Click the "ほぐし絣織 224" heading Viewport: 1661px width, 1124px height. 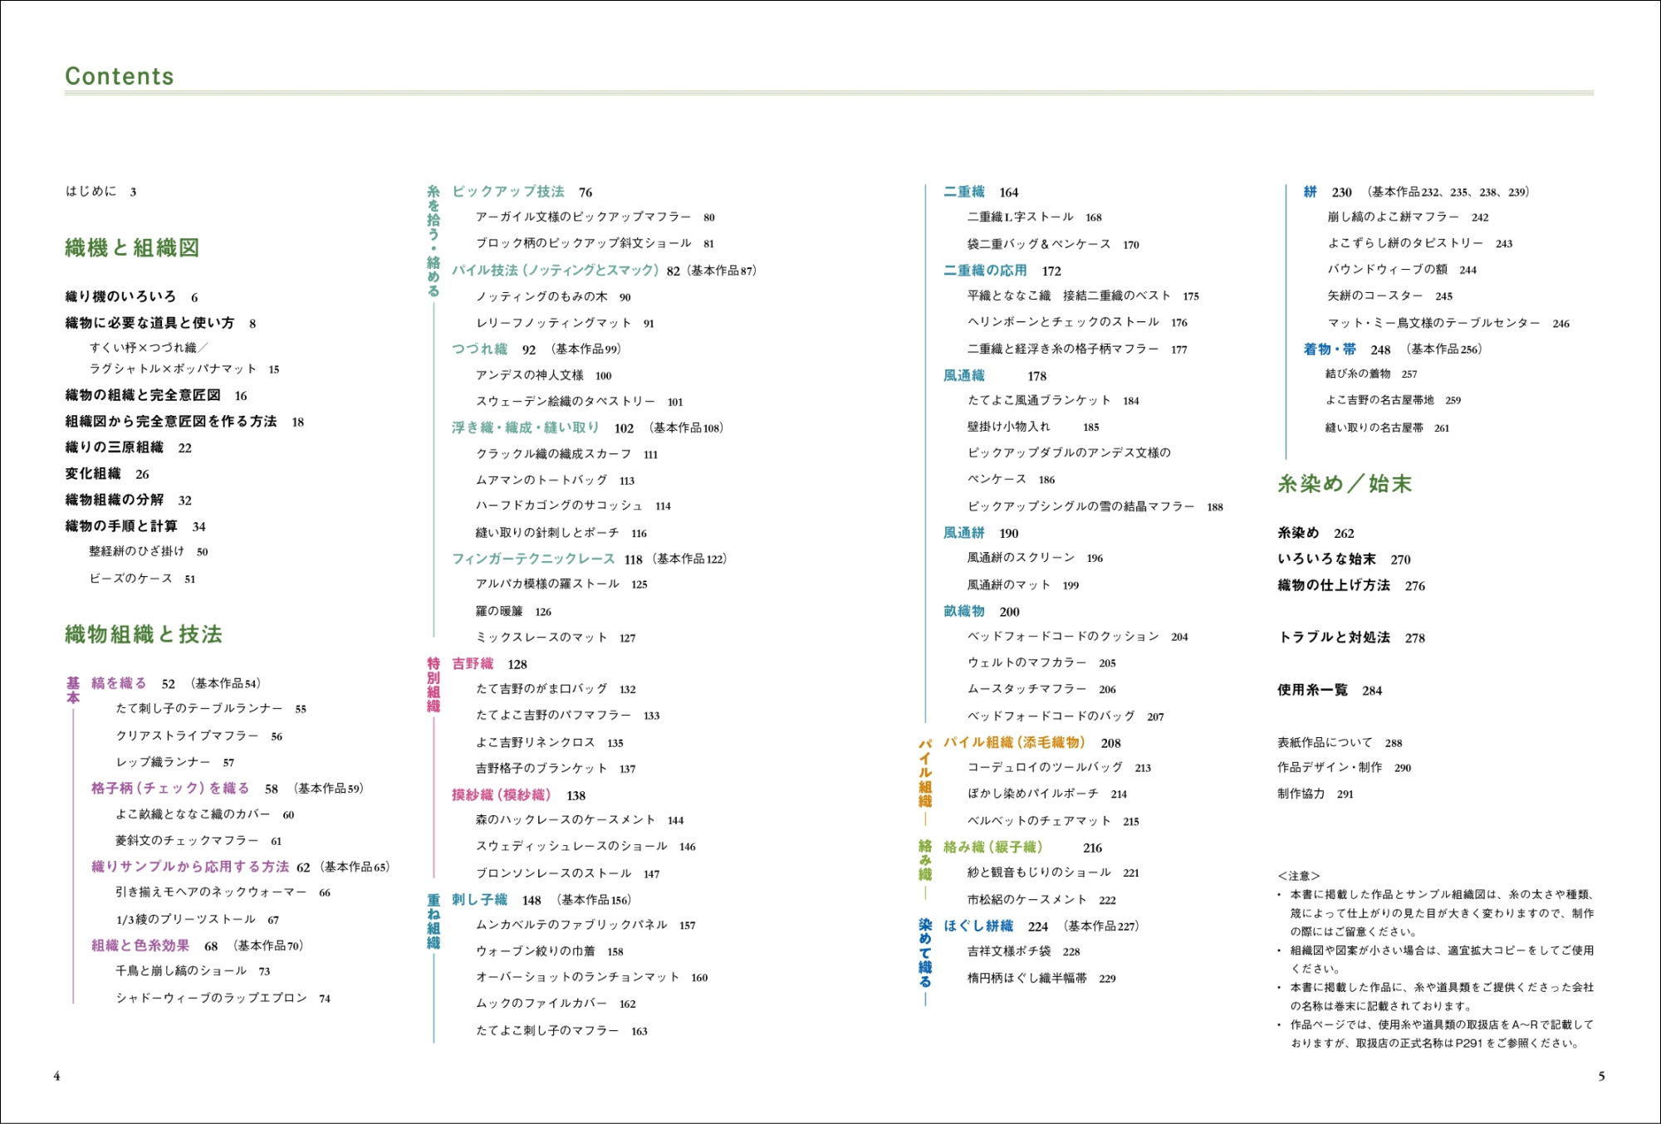[994, 926]
